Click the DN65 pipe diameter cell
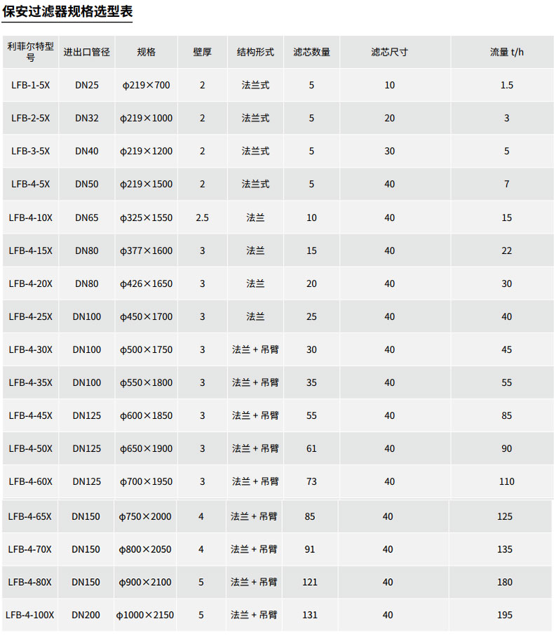 coord(87,218)
